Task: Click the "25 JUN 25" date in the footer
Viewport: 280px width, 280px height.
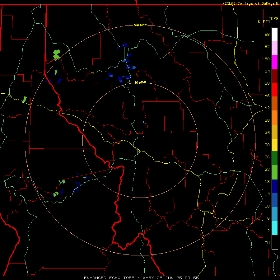Action: pos(170,278)
